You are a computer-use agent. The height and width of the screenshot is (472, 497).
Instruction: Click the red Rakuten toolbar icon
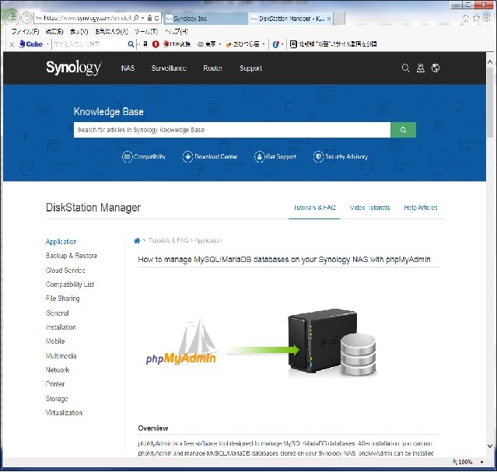pyautogui.click(x=156, y=44)
